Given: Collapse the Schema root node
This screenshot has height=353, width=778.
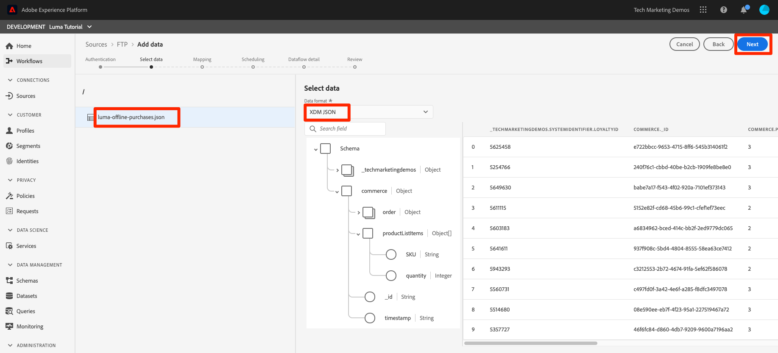Looking at the screenshot, I should (x=316, y=149).
